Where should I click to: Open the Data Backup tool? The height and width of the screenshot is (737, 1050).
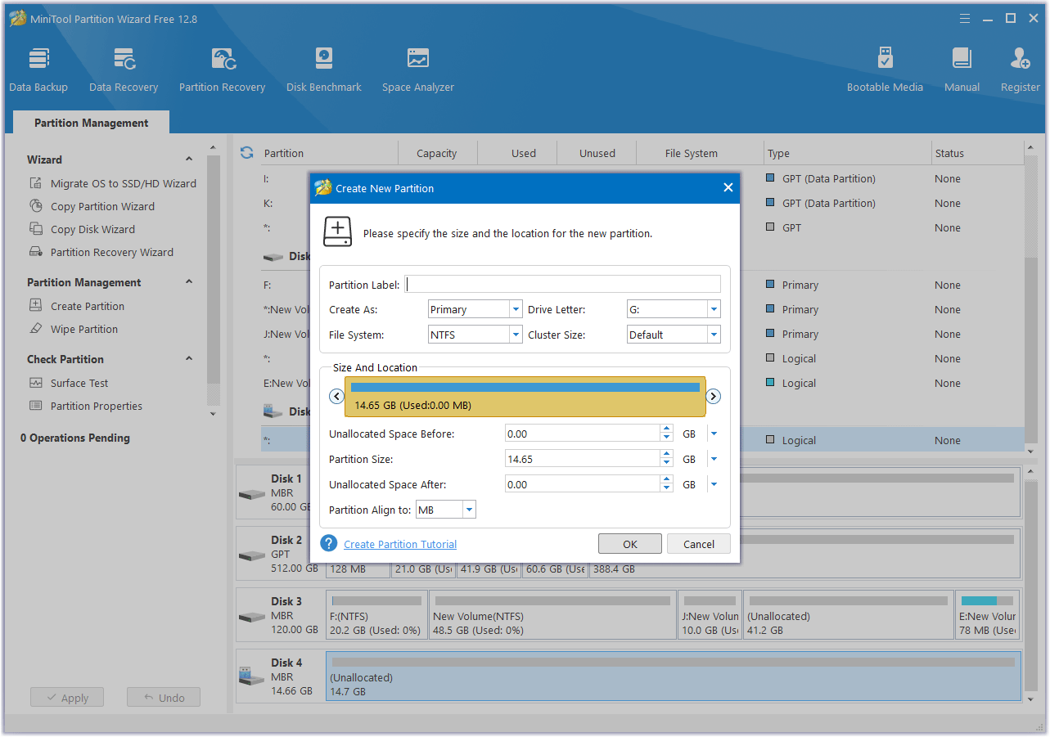point(38,70)
